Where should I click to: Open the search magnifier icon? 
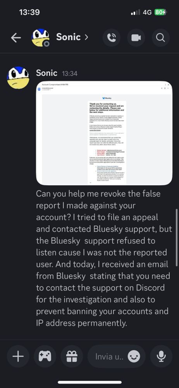(x=160, y=38)
